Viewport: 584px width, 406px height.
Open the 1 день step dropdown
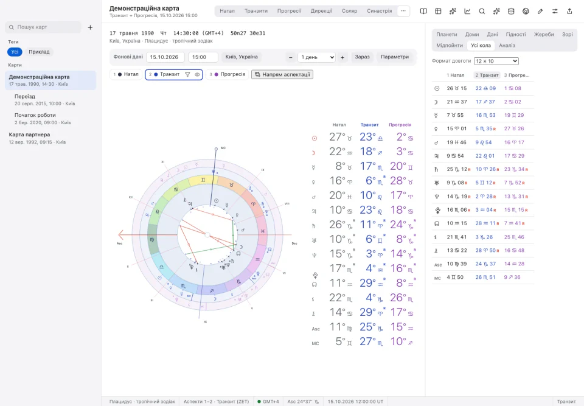[x=316, y=57]
